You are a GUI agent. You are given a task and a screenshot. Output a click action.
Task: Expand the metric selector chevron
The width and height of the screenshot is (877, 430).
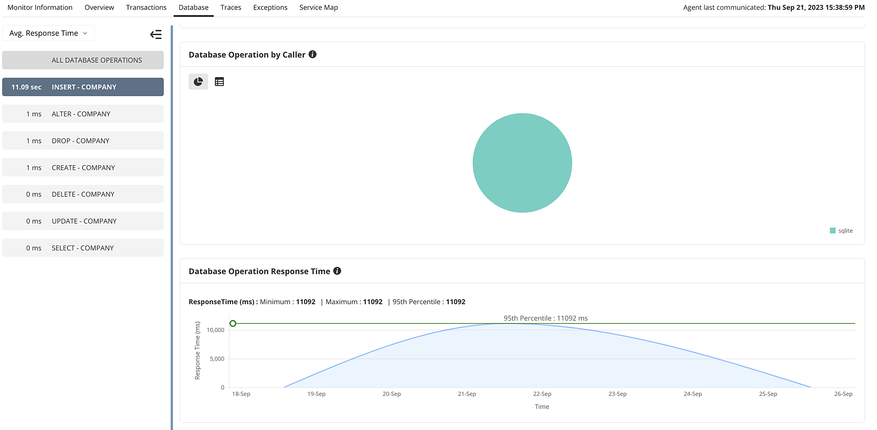(x=84, y=33)
